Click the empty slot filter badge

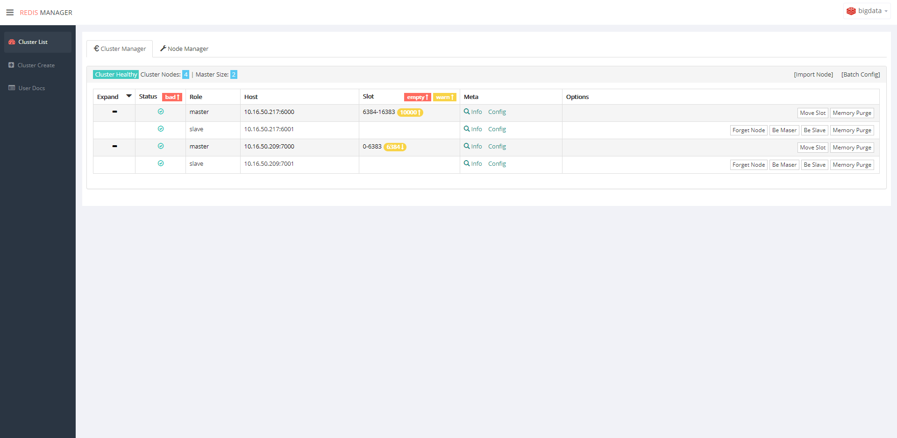tap(417, 97)
